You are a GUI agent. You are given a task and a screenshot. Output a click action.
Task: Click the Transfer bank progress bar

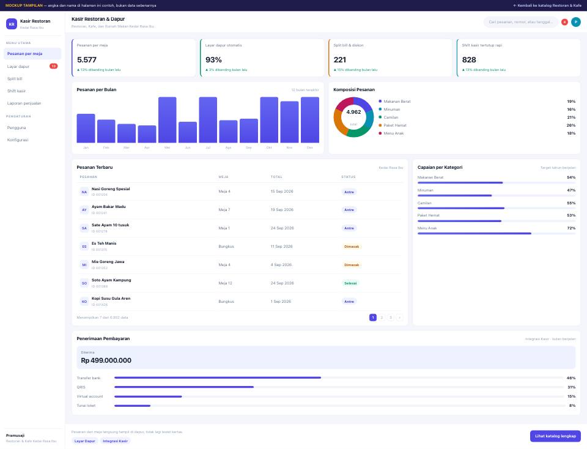(339, 378)
